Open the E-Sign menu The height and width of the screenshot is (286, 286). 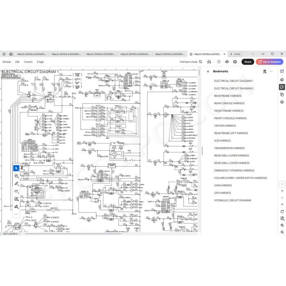pyautogui.click(x=40, y=62)
